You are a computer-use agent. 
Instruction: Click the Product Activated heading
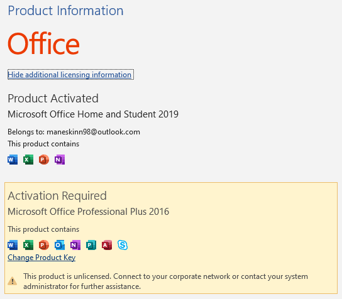pyautogui.click(x=53, y=99)
